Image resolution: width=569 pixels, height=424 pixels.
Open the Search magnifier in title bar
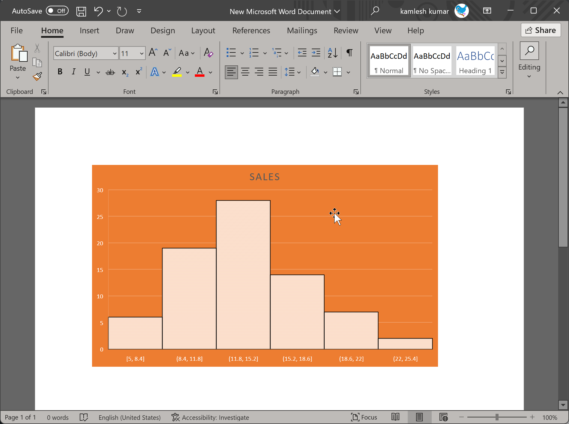point(375,11)
